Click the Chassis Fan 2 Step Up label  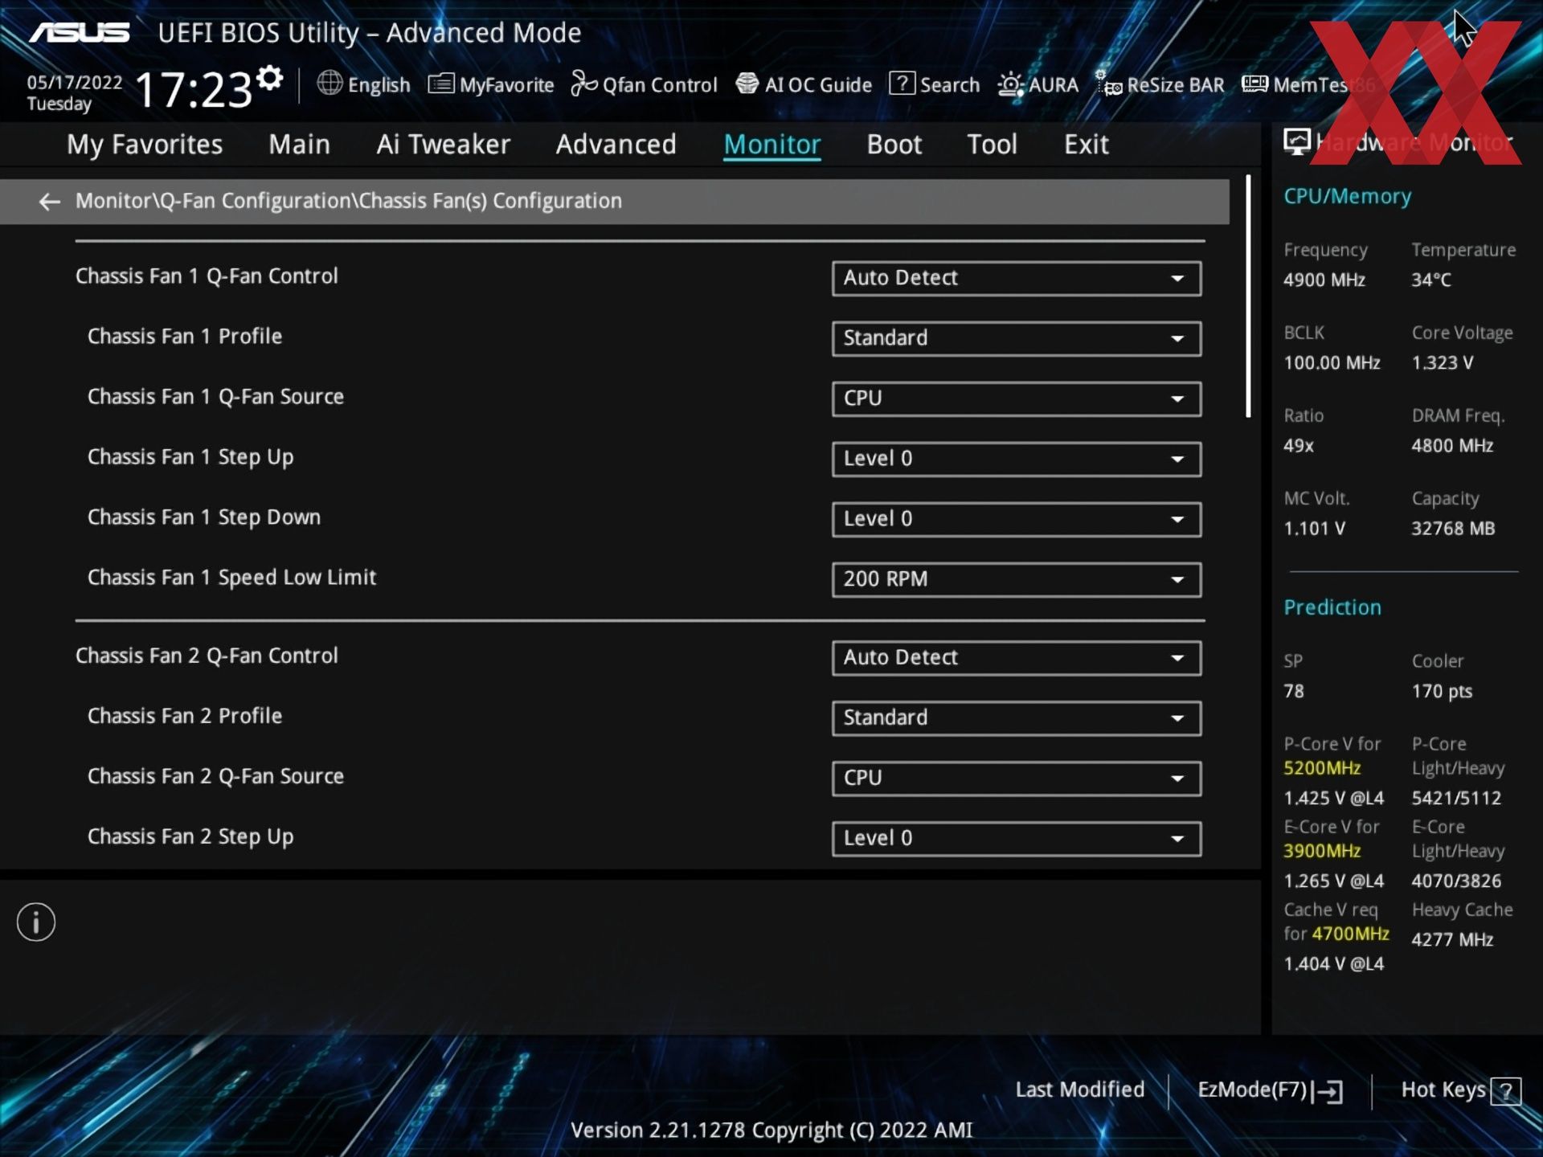(x=190, y=837)
